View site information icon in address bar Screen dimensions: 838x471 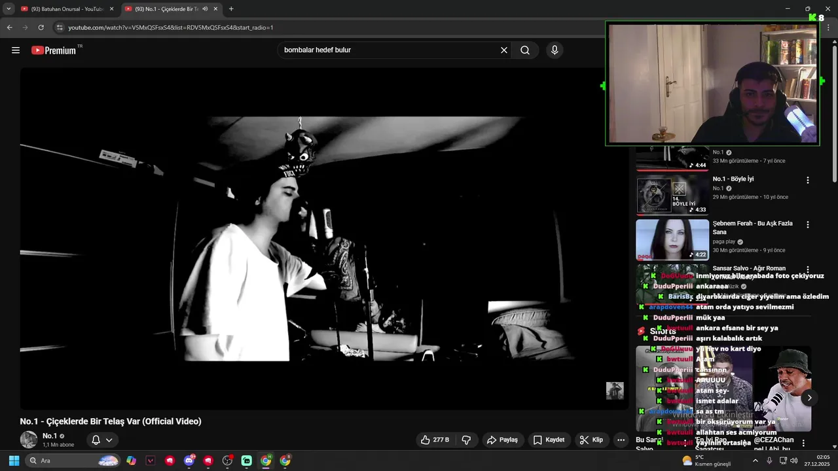(x=60, y=27)
